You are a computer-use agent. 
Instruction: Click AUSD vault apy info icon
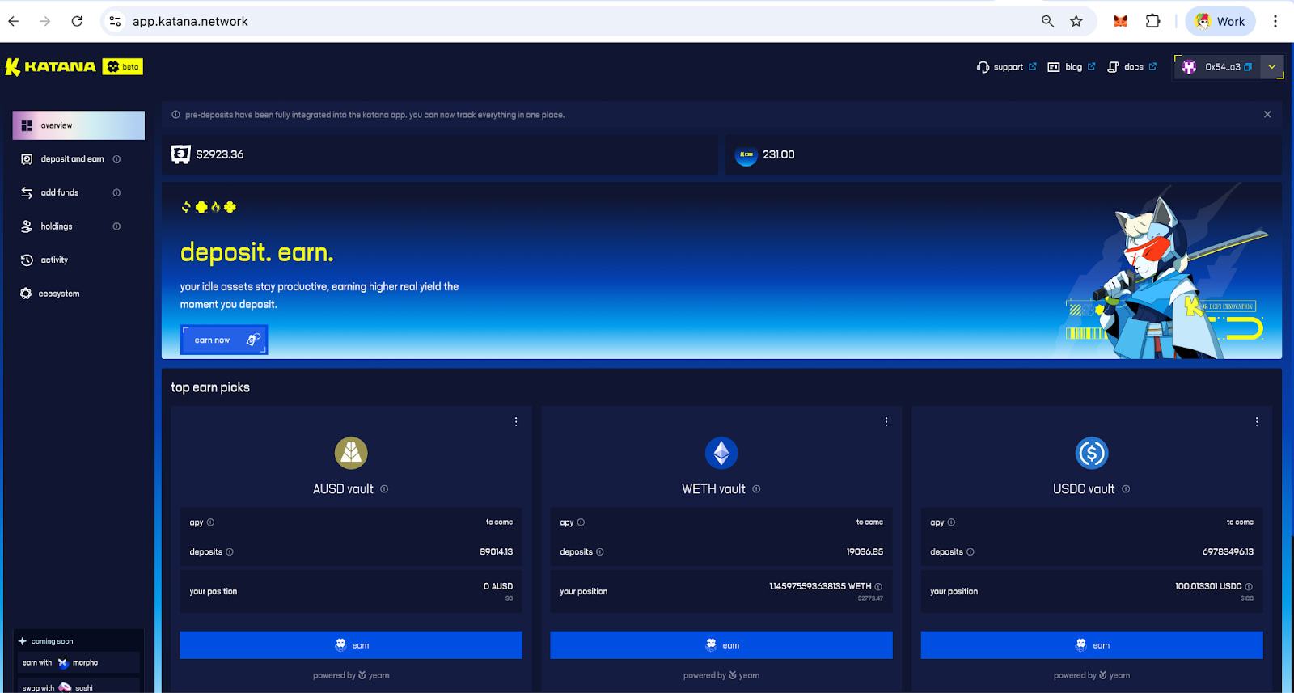point(210,522)
